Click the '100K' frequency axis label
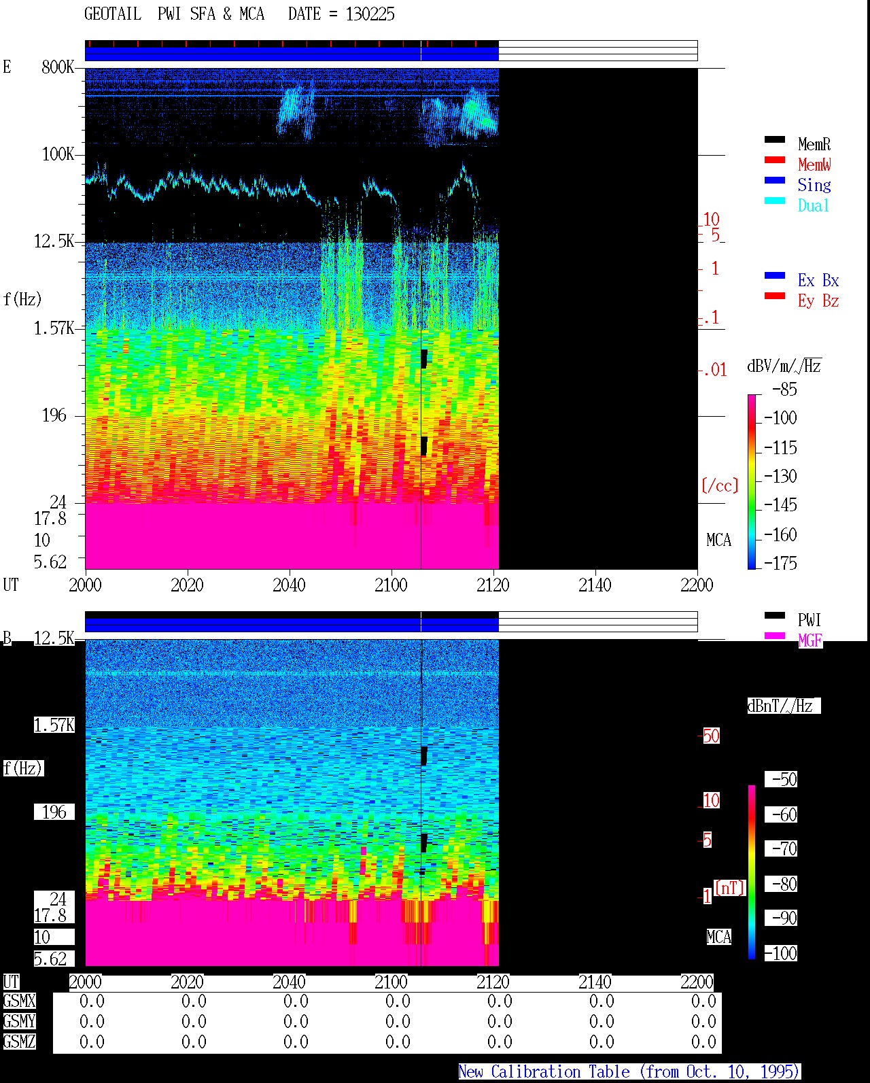The height and width of the screenshot is (1083, 870). click(58, 154)
